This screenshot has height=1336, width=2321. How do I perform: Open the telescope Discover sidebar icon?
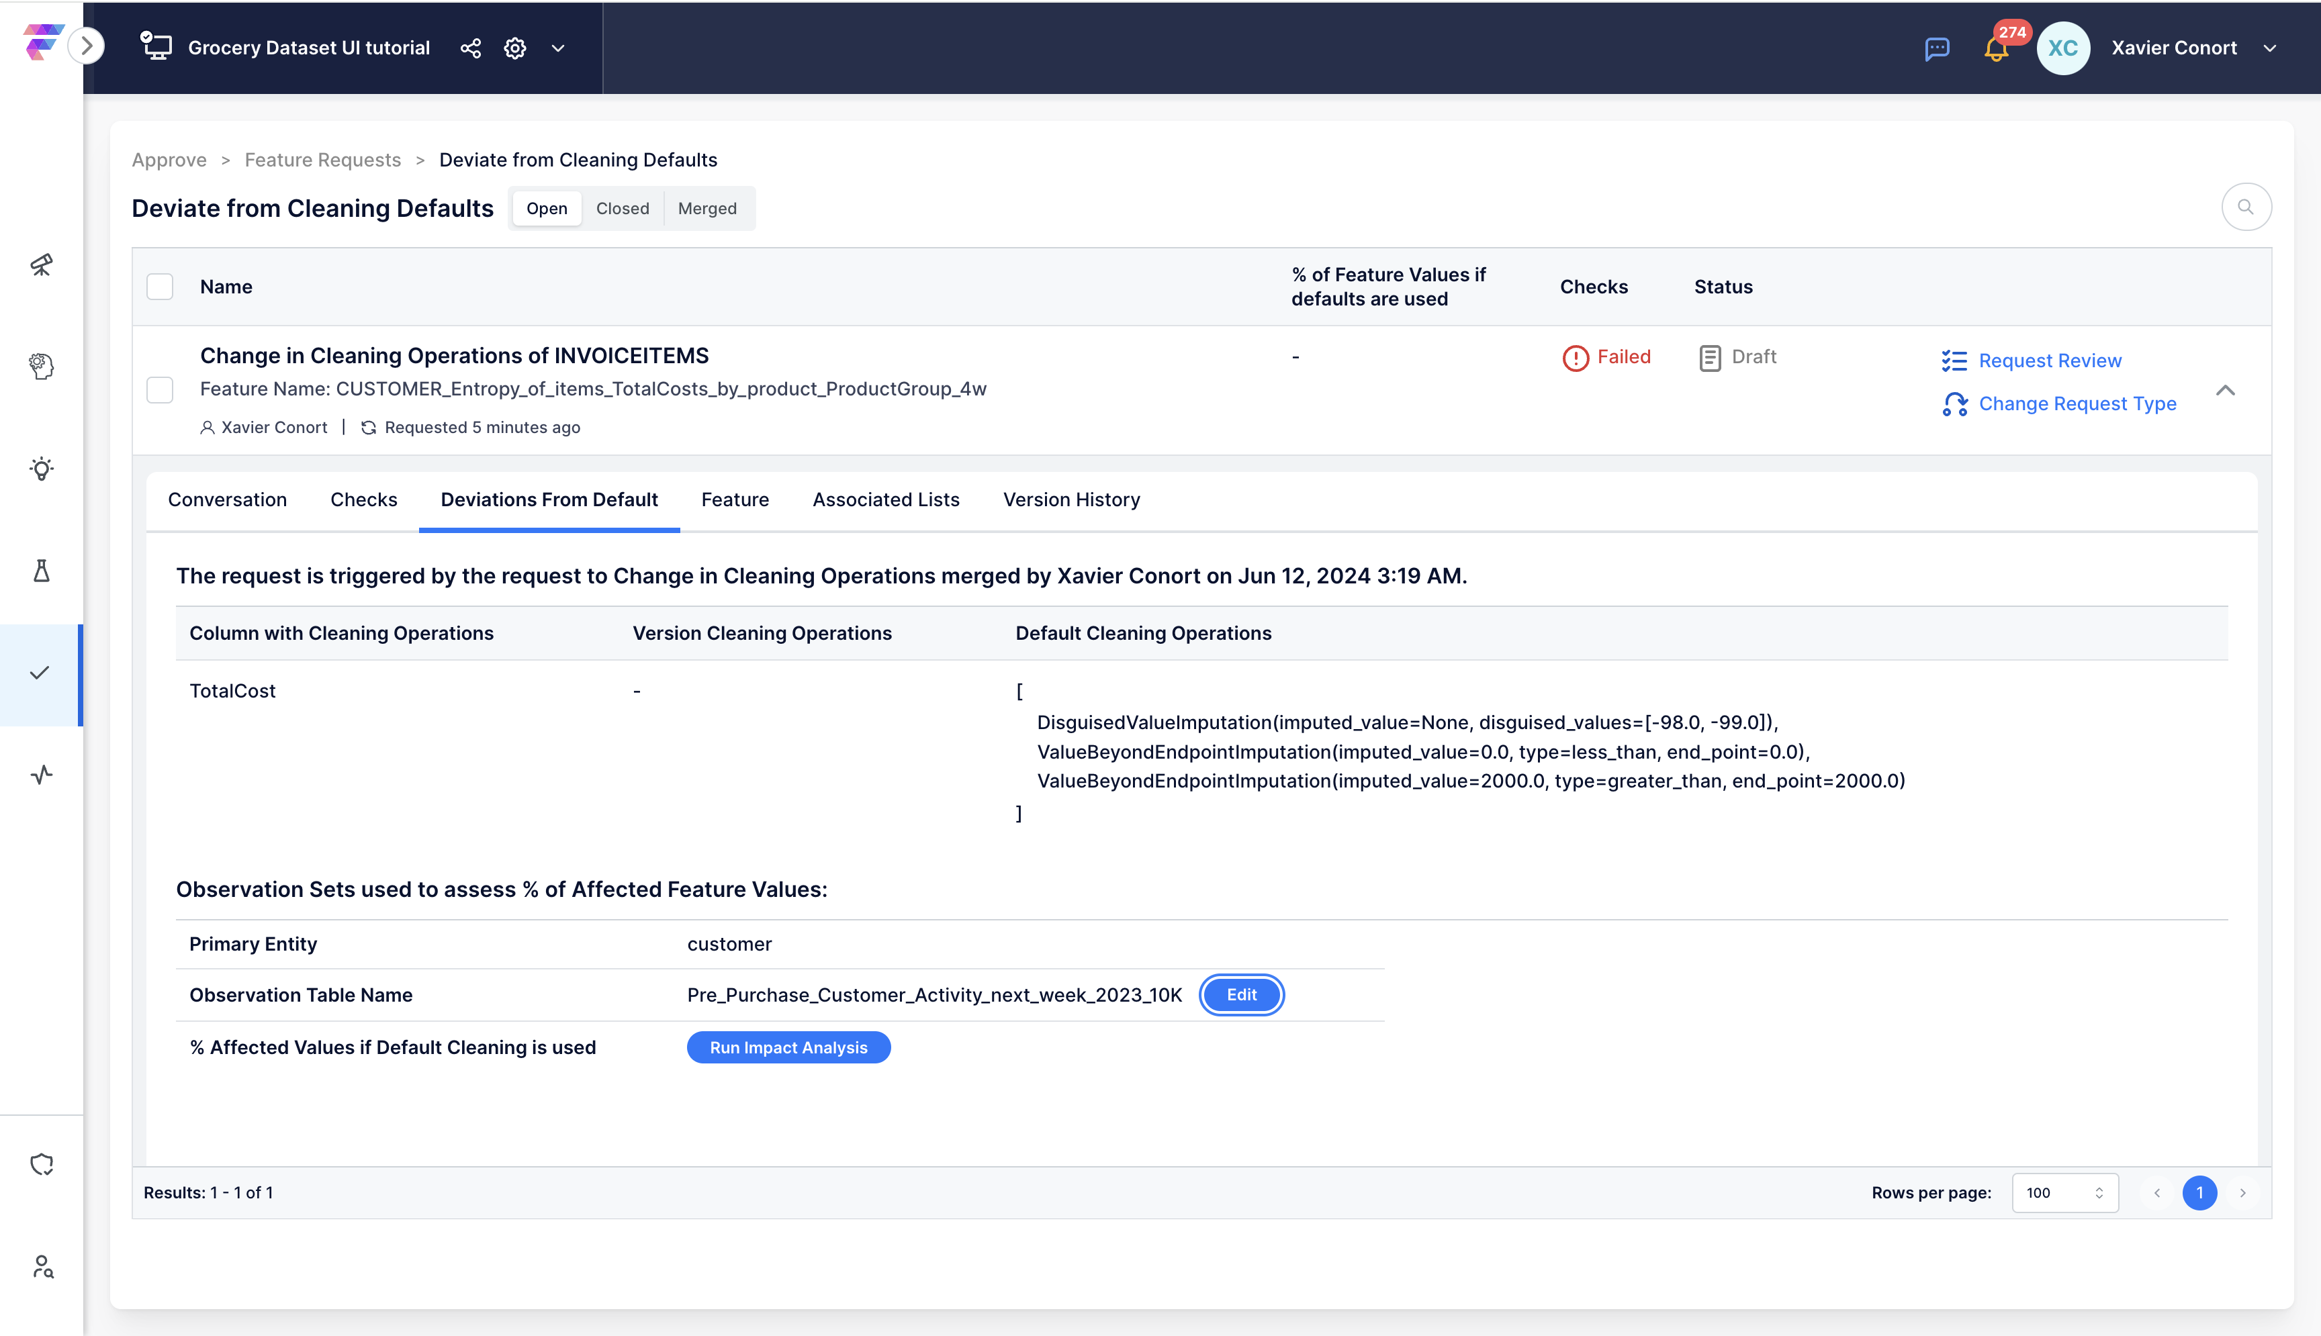tap(41, 265)
